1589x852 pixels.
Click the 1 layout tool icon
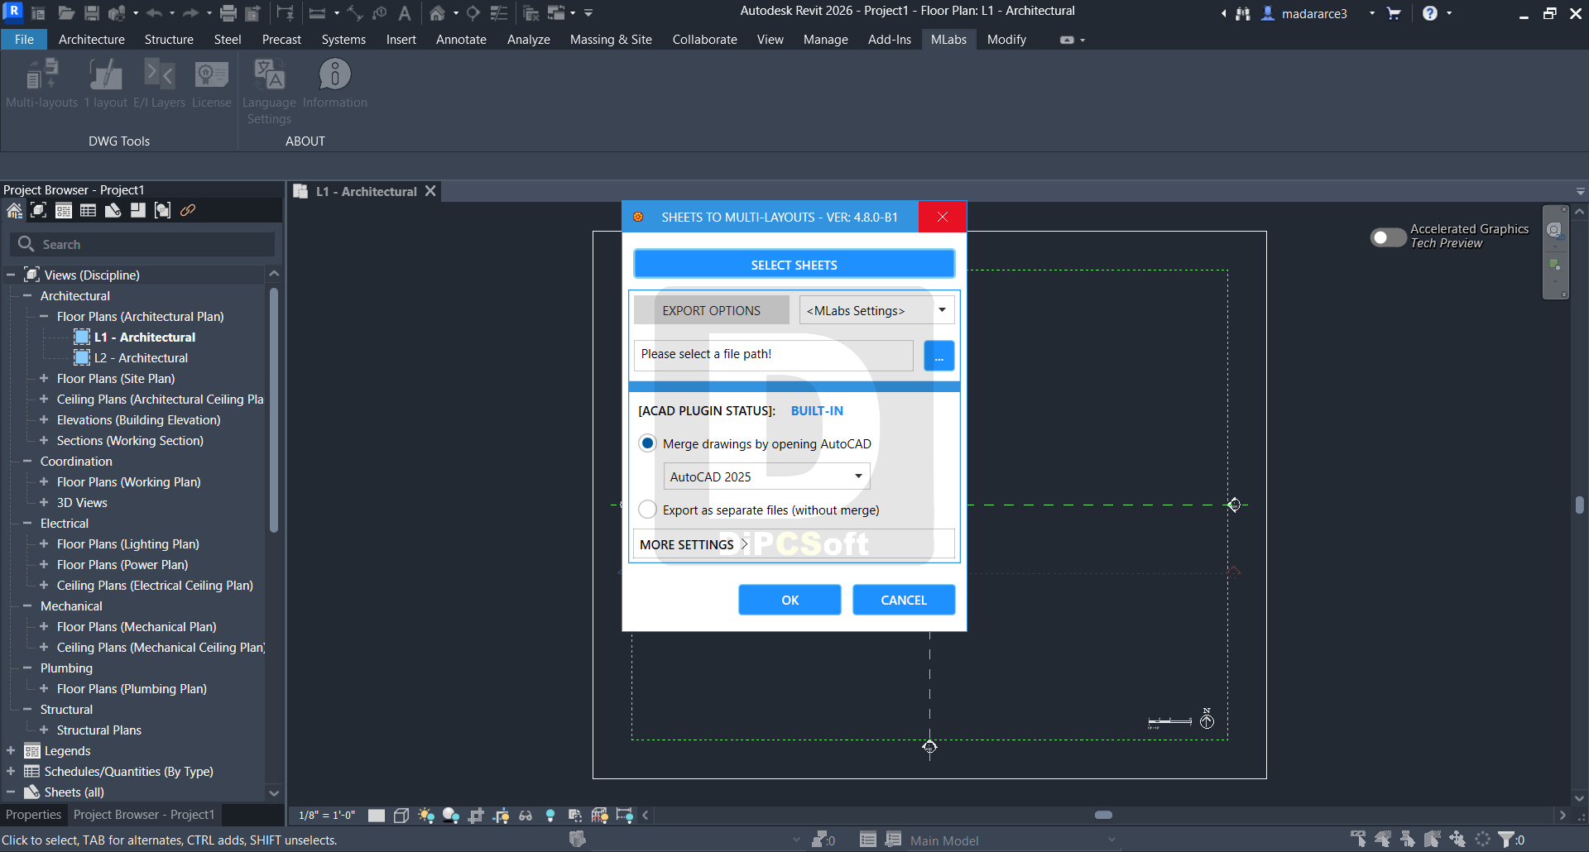(x=105, y=75)
